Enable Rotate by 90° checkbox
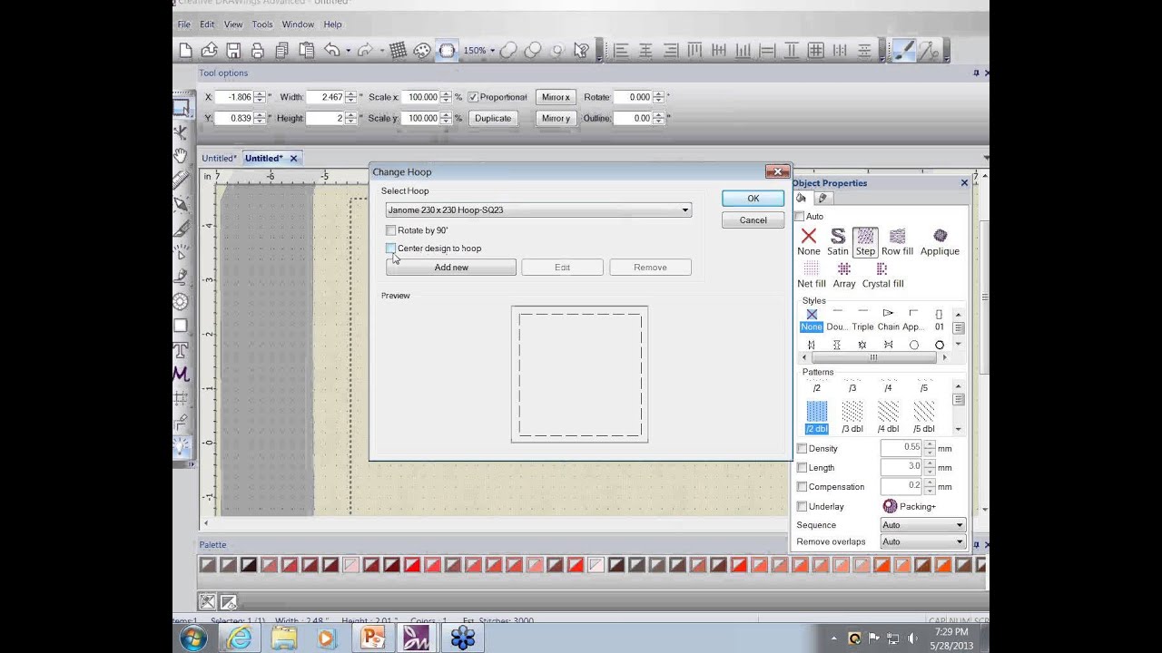Image resolution: width=1162 pixels, height=653 pixels. pos(391,230)
